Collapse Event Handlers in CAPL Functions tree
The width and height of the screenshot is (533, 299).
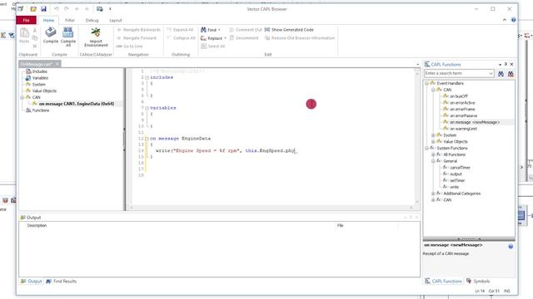pyautogui.click(x=426, y=83)
